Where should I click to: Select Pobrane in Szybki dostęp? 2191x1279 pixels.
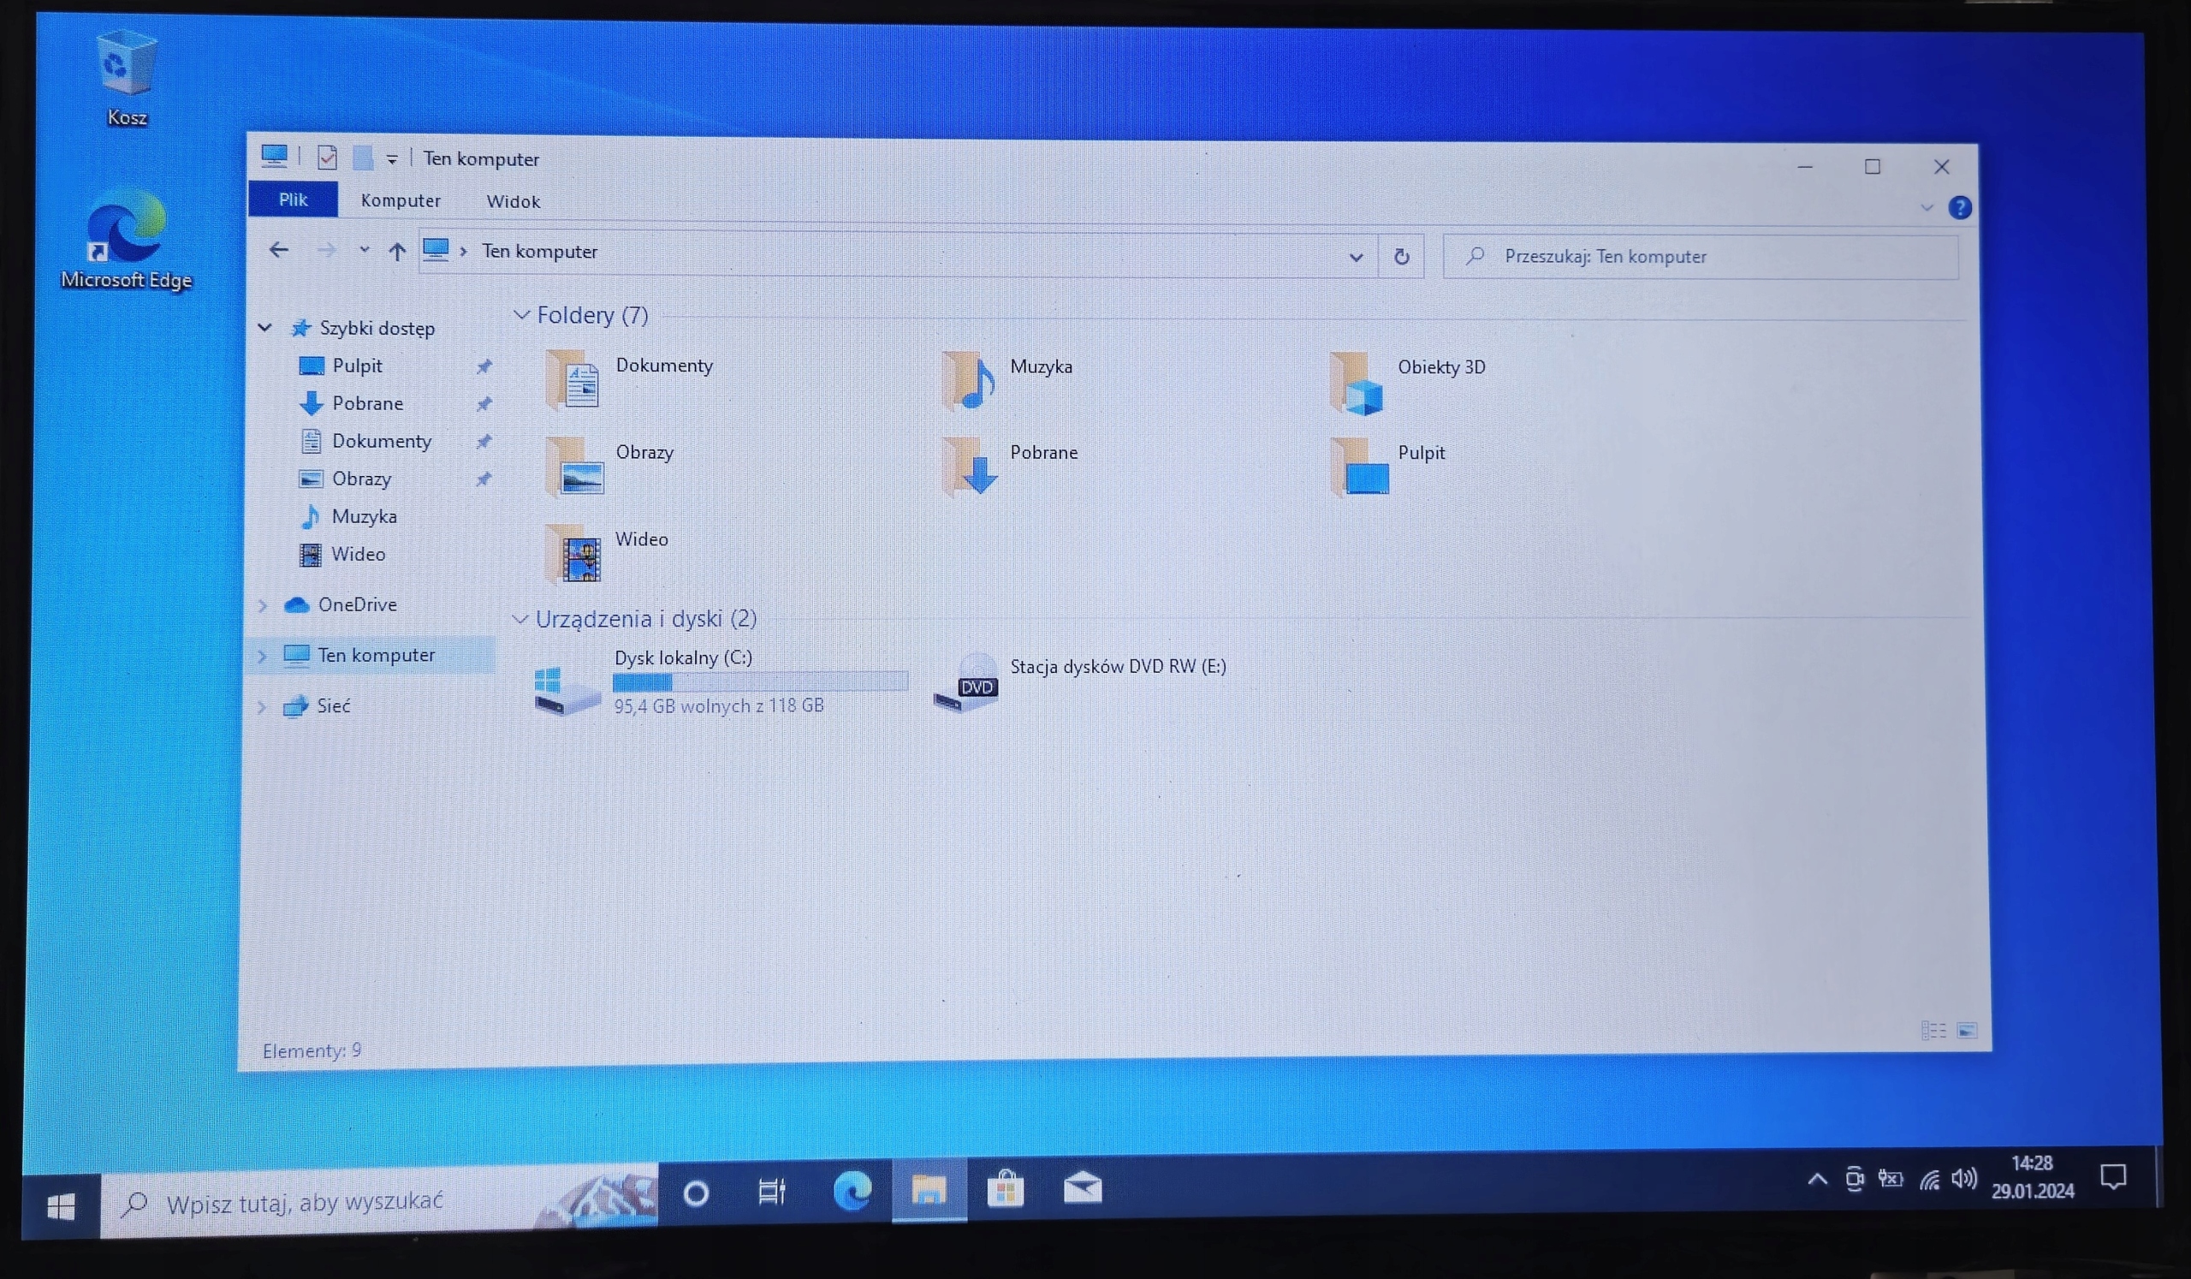tap(367, 403)
